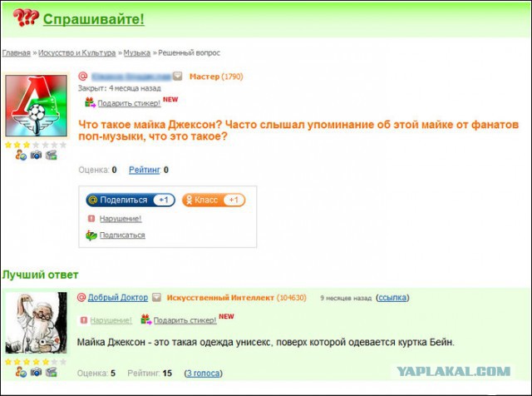Click the ссылка permalink of the best answer
This screenshot has height=396, width=532.
coord(392,298)
